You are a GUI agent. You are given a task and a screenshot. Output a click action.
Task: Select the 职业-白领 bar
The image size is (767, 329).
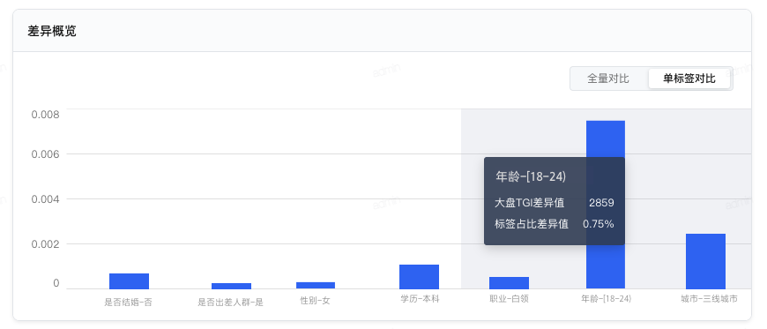[510, 283]
